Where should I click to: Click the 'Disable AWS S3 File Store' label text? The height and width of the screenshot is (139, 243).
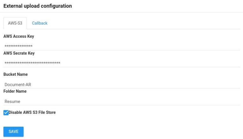coord(32,112)
